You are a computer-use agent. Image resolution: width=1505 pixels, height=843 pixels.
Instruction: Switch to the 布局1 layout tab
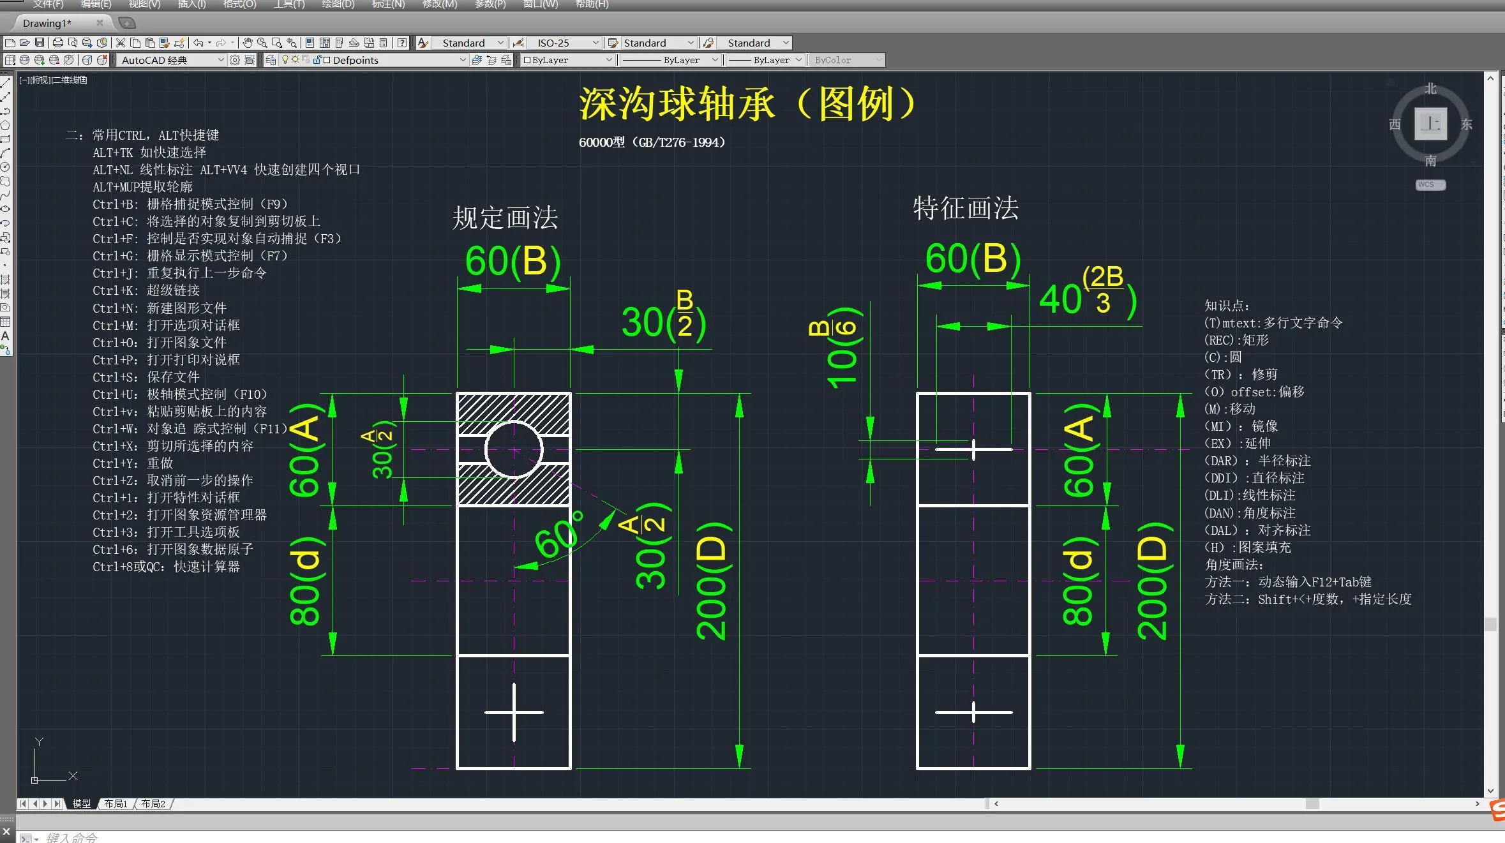point(116,803)
